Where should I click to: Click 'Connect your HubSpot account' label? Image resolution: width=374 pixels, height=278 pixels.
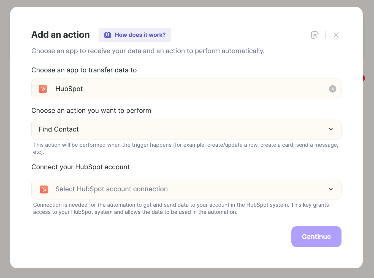[x=81, y=167]
